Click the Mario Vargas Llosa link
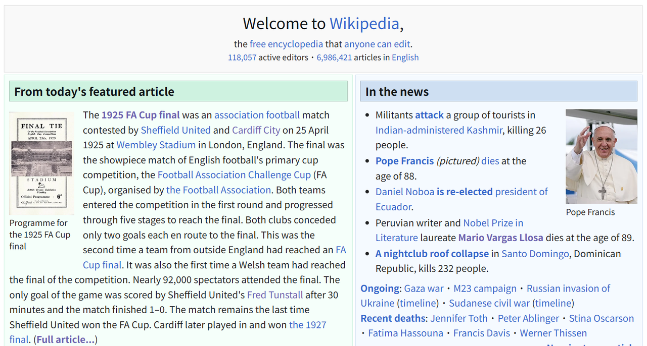Image resolution: width=647 pixels, height=346 pixels. (x=501, y=238)
